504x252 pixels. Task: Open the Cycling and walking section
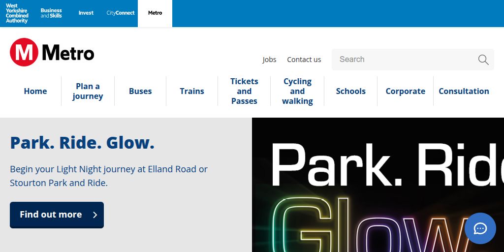pos(297,91)
